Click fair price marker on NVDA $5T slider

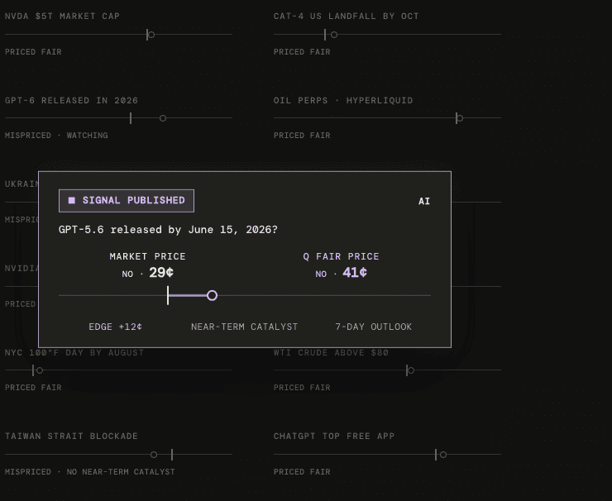[151, 35]
